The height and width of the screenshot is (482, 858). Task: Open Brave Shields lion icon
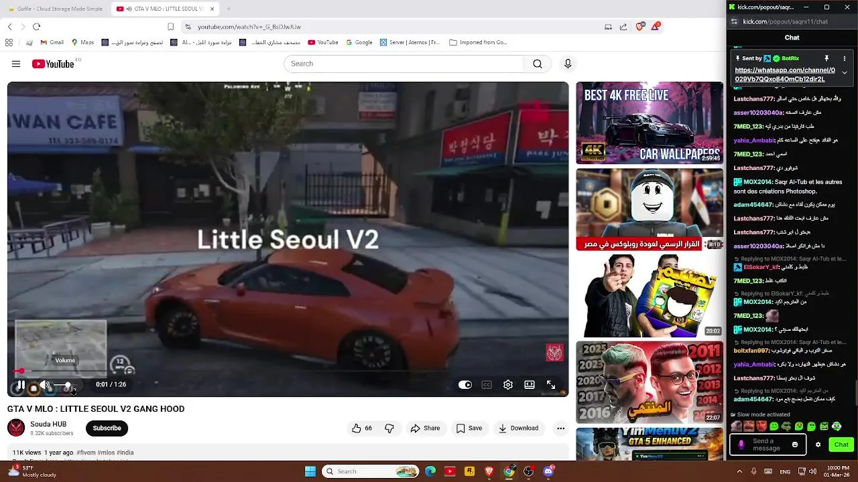639,27
